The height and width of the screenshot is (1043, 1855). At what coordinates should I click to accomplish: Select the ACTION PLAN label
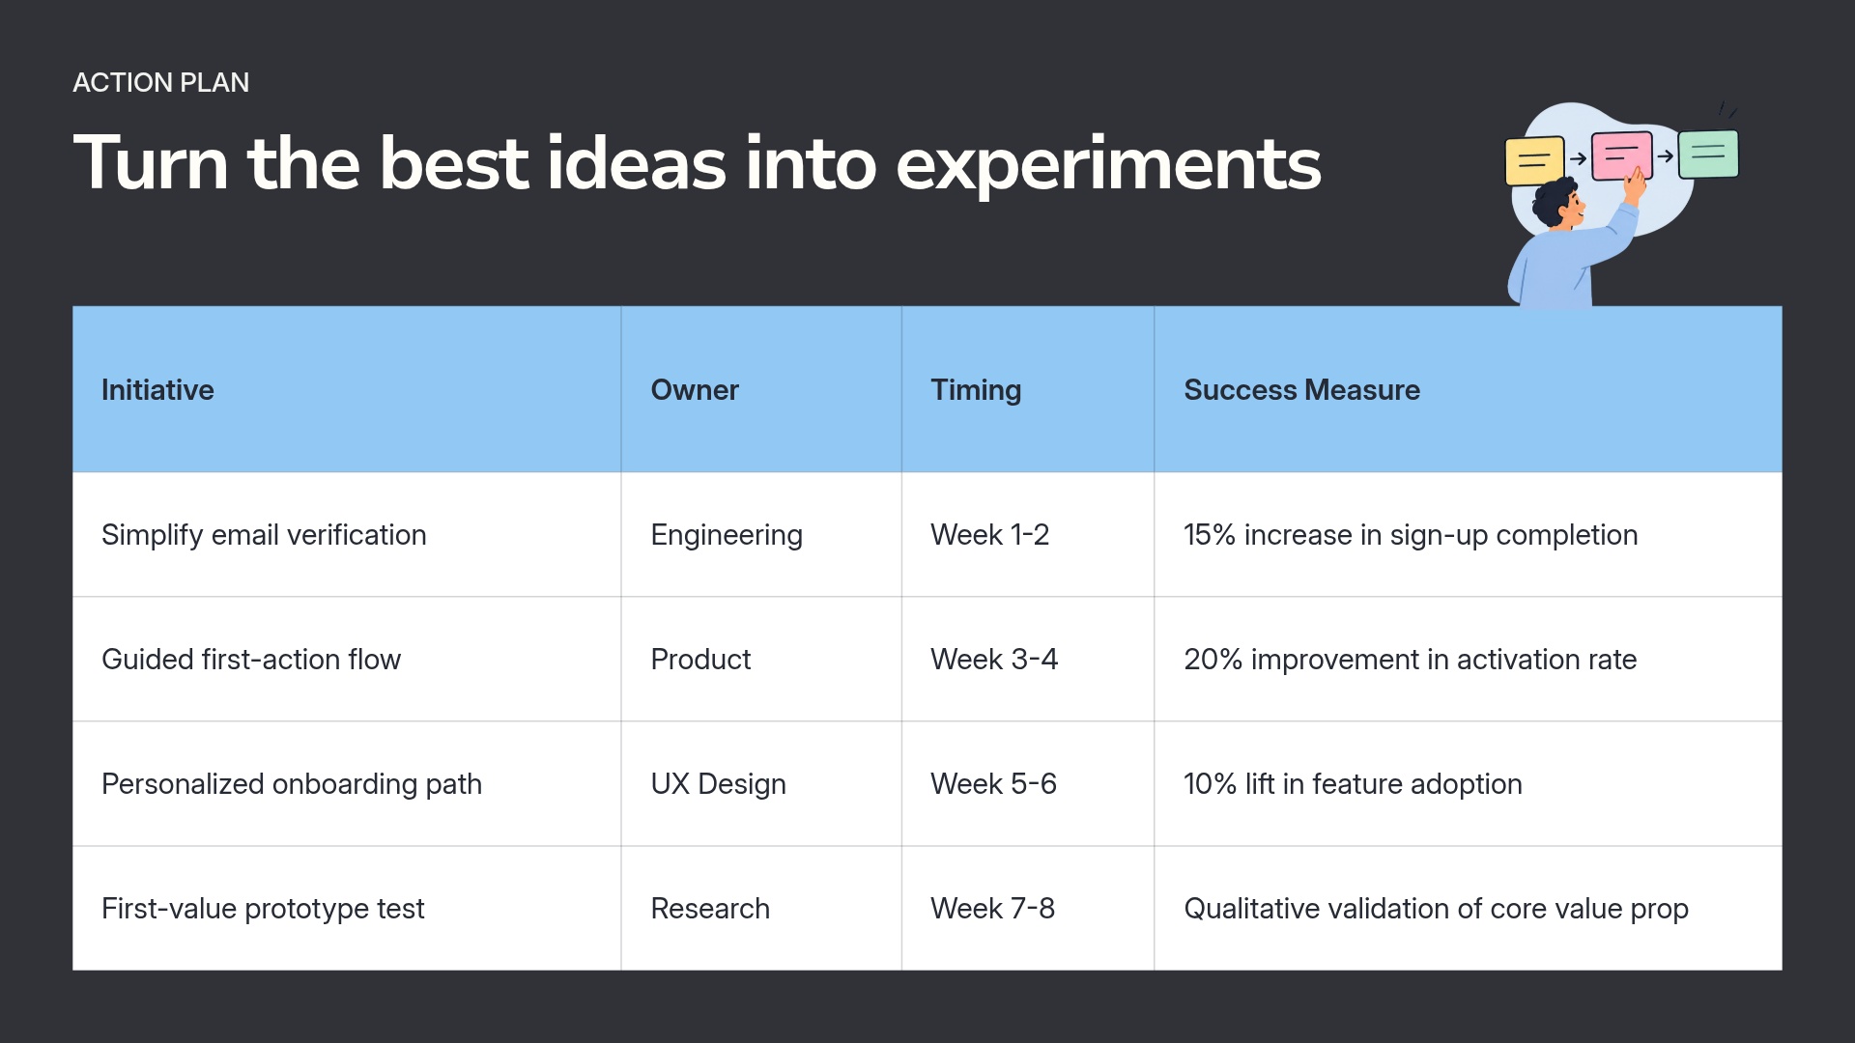[161, 83]
